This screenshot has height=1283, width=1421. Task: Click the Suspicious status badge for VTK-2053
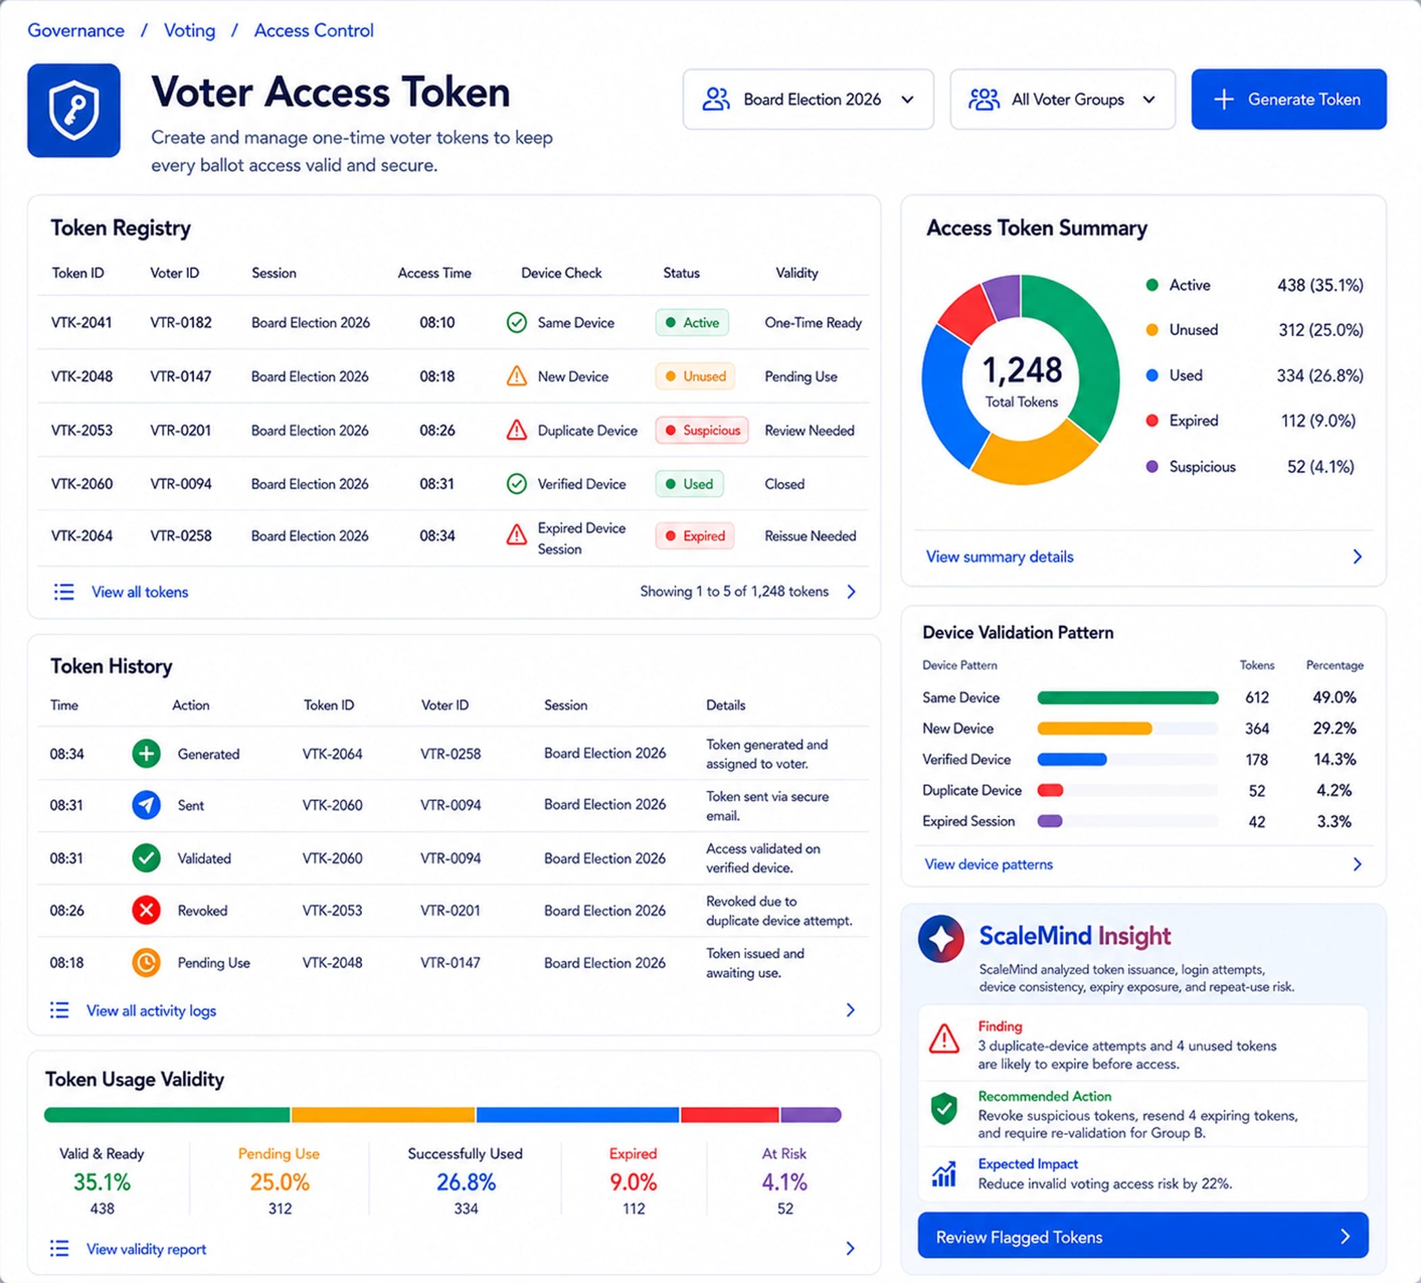tap(701, 430)
